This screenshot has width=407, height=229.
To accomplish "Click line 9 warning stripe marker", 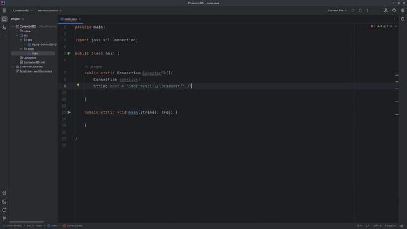I will tap(397, 88).
